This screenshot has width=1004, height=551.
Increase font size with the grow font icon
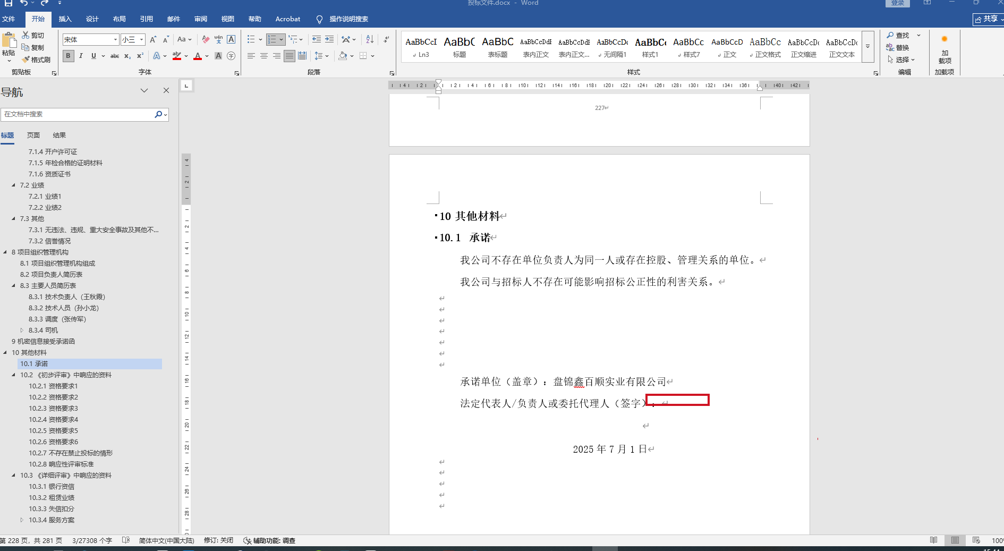tap(153, 39)
